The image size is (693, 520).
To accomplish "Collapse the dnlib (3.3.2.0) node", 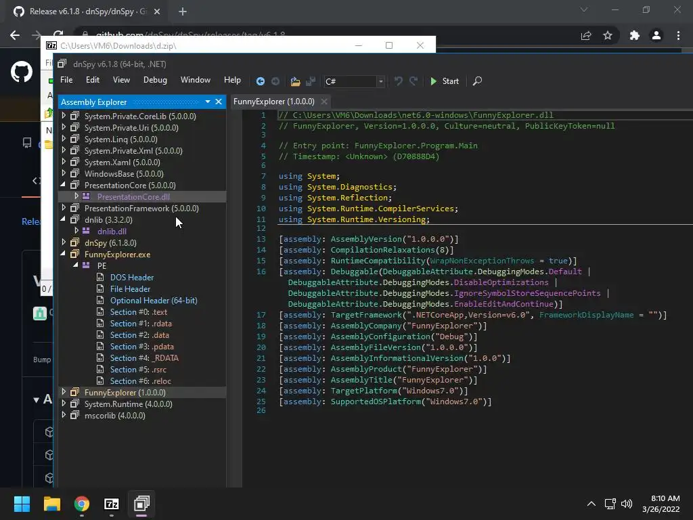I will pos(63,219).
